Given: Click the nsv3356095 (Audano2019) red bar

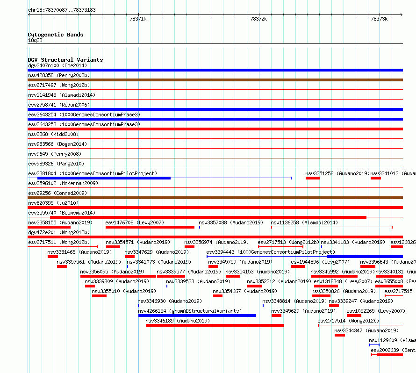Looking at the screenshot, I should click(118, 276).
